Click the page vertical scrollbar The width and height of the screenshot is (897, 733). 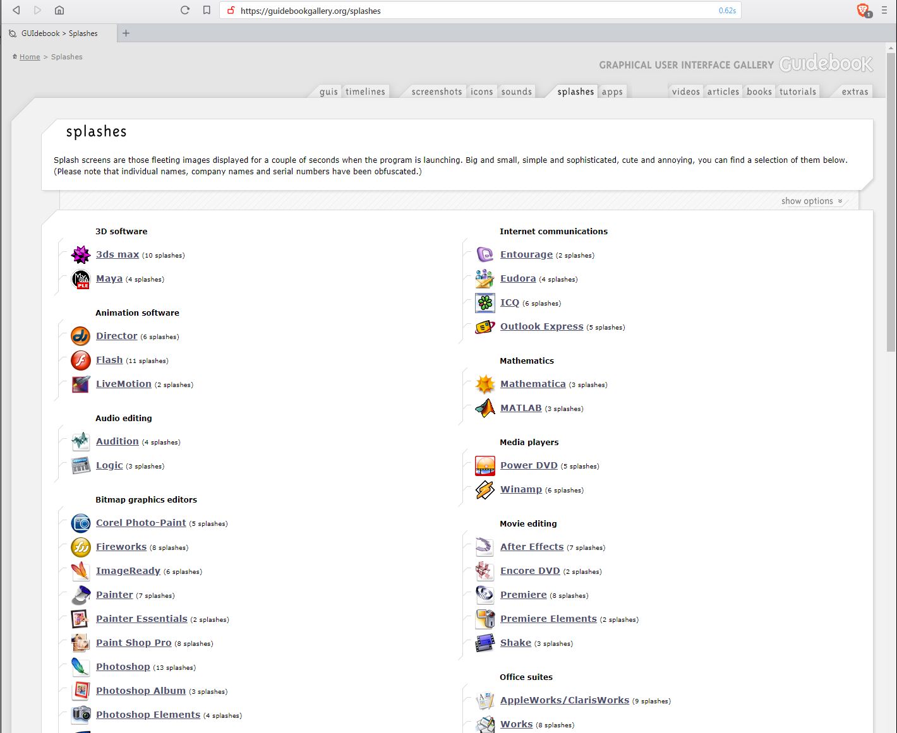point(891,202)
